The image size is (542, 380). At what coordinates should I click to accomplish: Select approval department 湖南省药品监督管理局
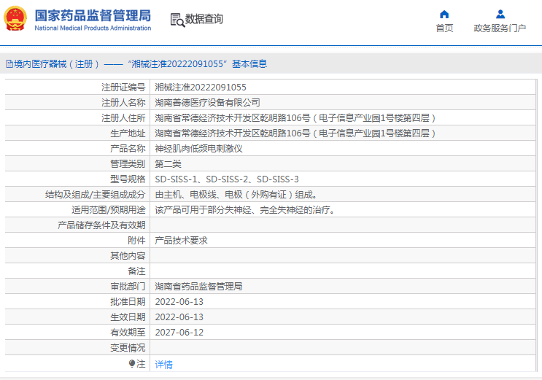(198, 287)
